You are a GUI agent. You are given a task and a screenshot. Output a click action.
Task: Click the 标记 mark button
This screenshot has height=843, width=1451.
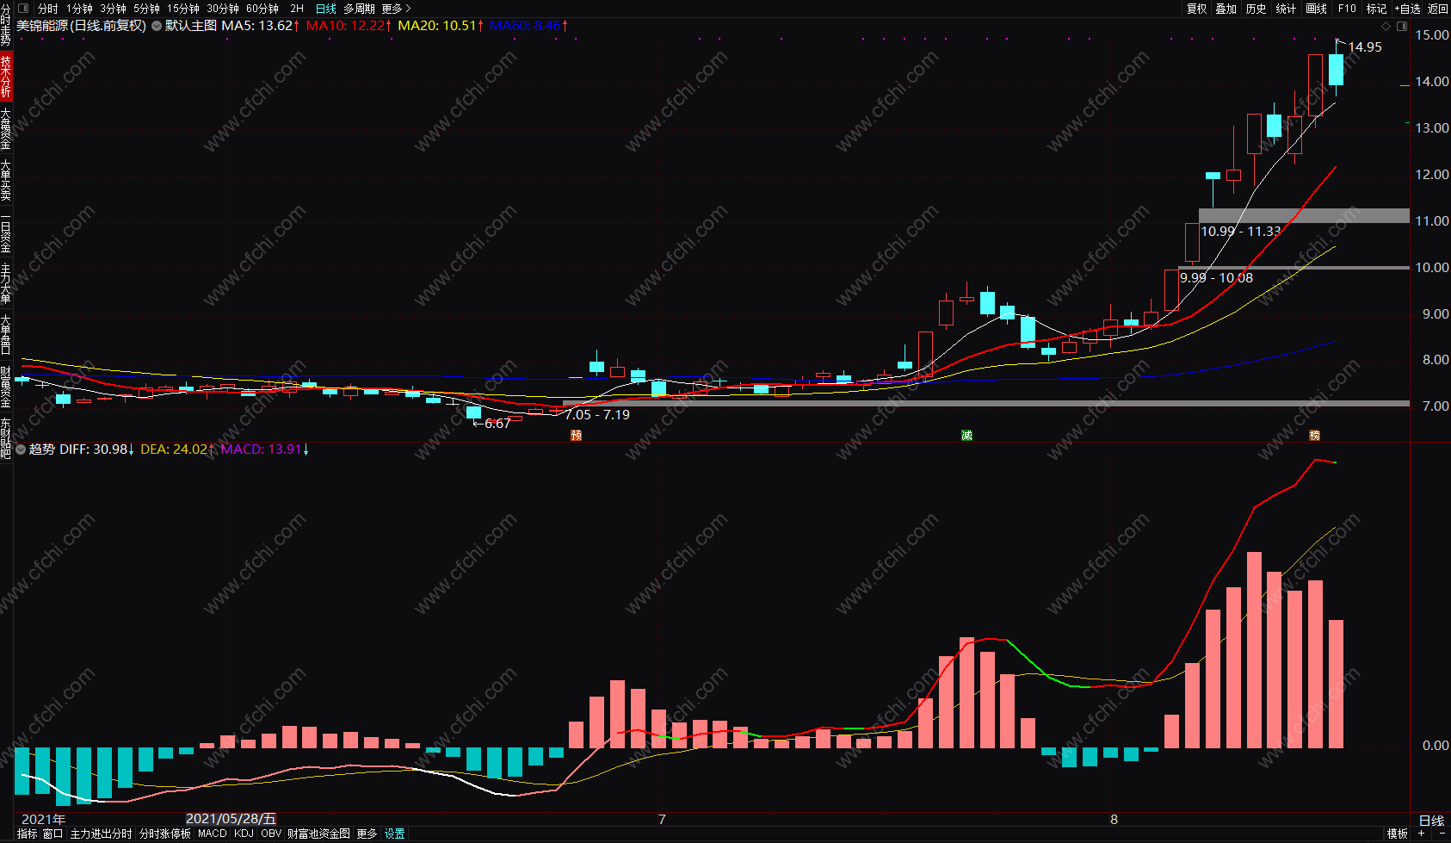pos(1377,9)
